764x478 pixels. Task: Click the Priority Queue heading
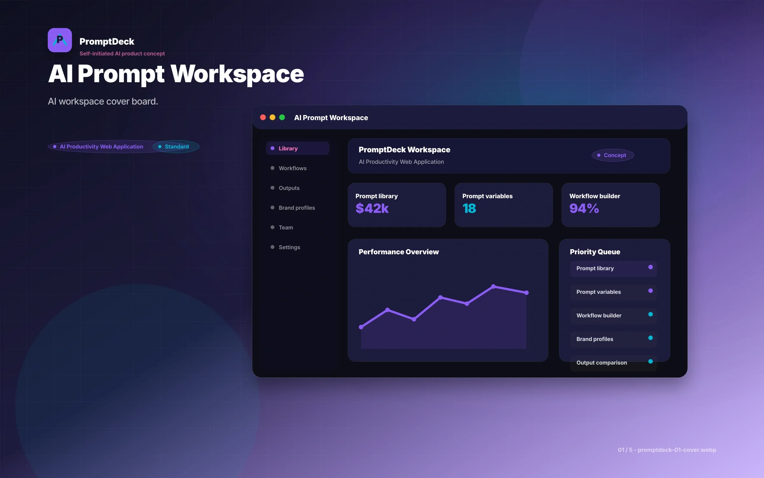pyautogui.click(x=595, y=252)
